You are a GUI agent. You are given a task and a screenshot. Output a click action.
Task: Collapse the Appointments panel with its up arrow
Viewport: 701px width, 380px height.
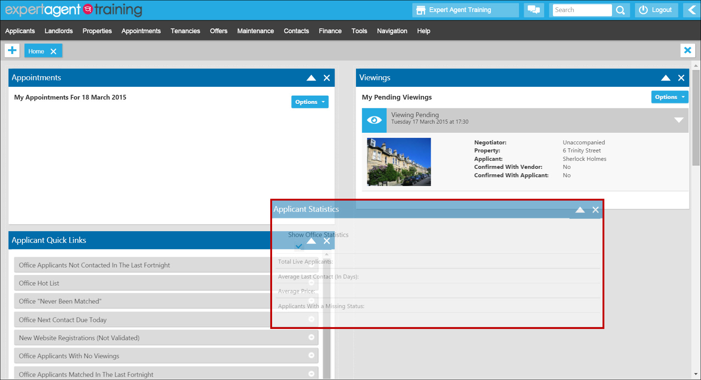tap(311, 78)
